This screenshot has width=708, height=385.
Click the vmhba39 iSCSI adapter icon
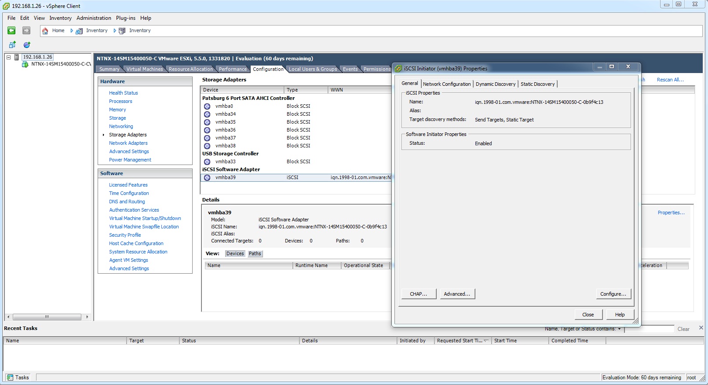(x=207, y=178)
